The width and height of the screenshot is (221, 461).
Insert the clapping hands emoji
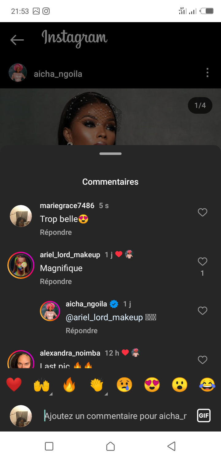[97, 384]
